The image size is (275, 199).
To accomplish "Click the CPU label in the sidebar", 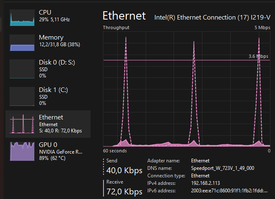I will coord(46,12).
